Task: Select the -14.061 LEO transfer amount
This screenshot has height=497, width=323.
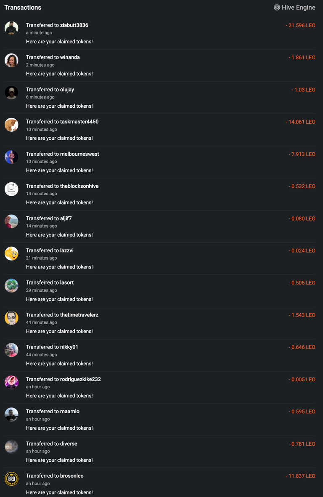Action: [301, 122]
